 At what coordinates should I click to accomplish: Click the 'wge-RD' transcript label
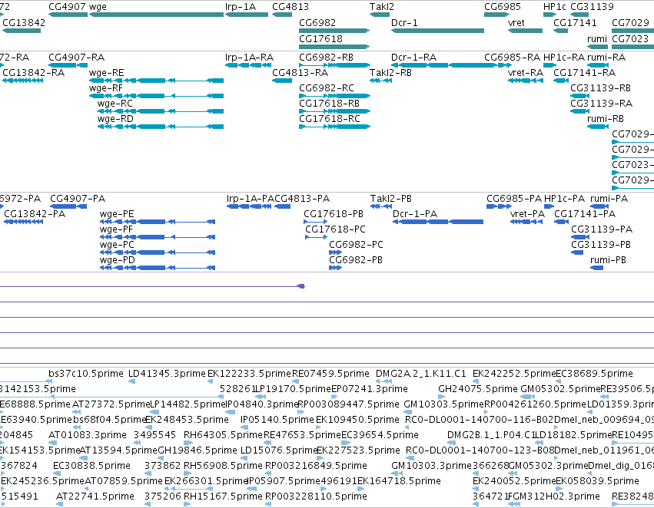115,119
